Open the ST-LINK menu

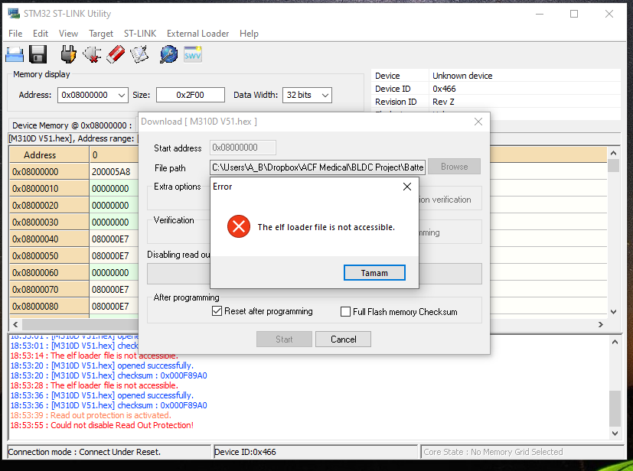point(140,34)
